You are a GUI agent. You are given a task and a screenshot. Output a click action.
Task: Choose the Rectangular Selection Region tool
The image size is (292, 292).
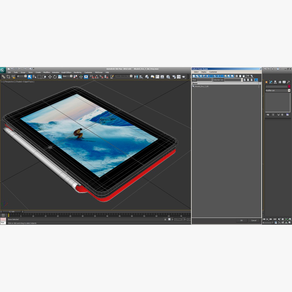(x=39, y=77)
